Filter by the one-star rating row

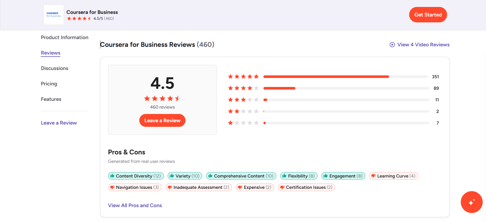[333, 123]
